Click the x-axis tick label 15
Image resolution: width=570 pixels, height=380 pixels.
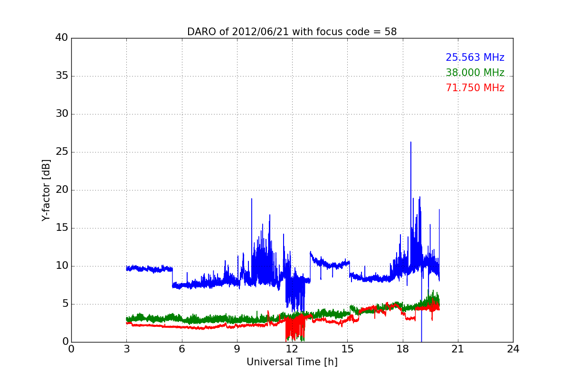click(347, 349)
